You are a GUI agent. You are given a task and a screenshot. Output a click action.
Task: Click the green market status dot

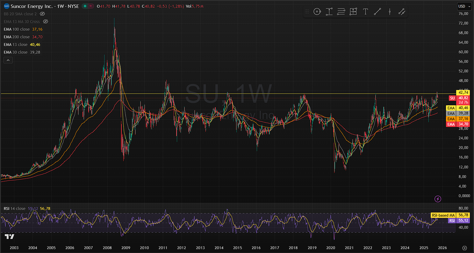click(85, 6)
